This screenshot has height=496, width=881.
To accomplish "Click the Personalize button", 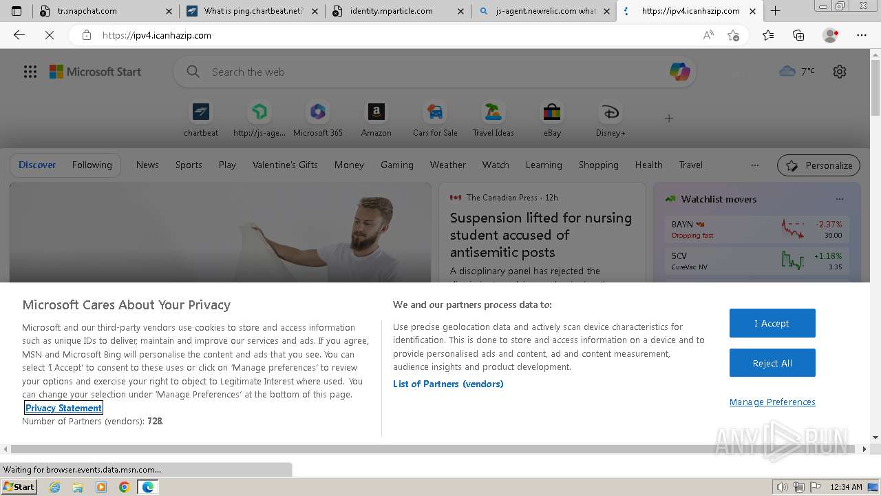I will point(819,165).
